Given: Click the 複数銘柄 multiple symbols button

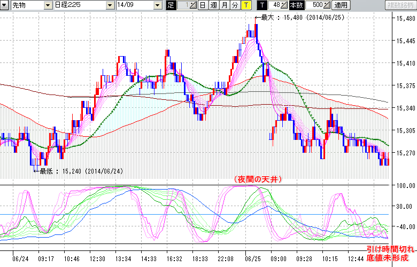Looking at the screenshot, I should pyautogui.click(x=401, y=5).
